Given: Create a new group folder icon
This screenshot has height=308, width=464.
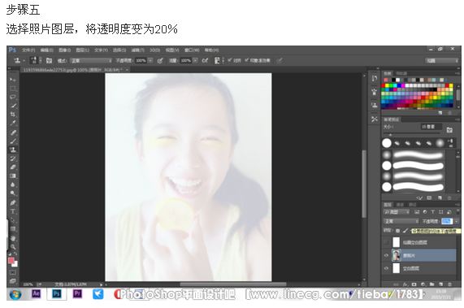Looking at the screenshot, I should [x=432, y=284].
